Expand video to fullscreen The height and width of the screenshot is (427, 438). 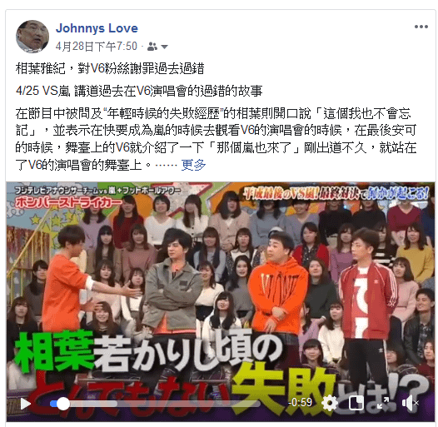tap(383, 403)
